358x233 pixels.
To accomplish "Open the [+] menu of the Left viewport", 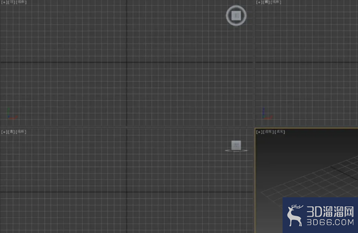I will pos(4,132).
